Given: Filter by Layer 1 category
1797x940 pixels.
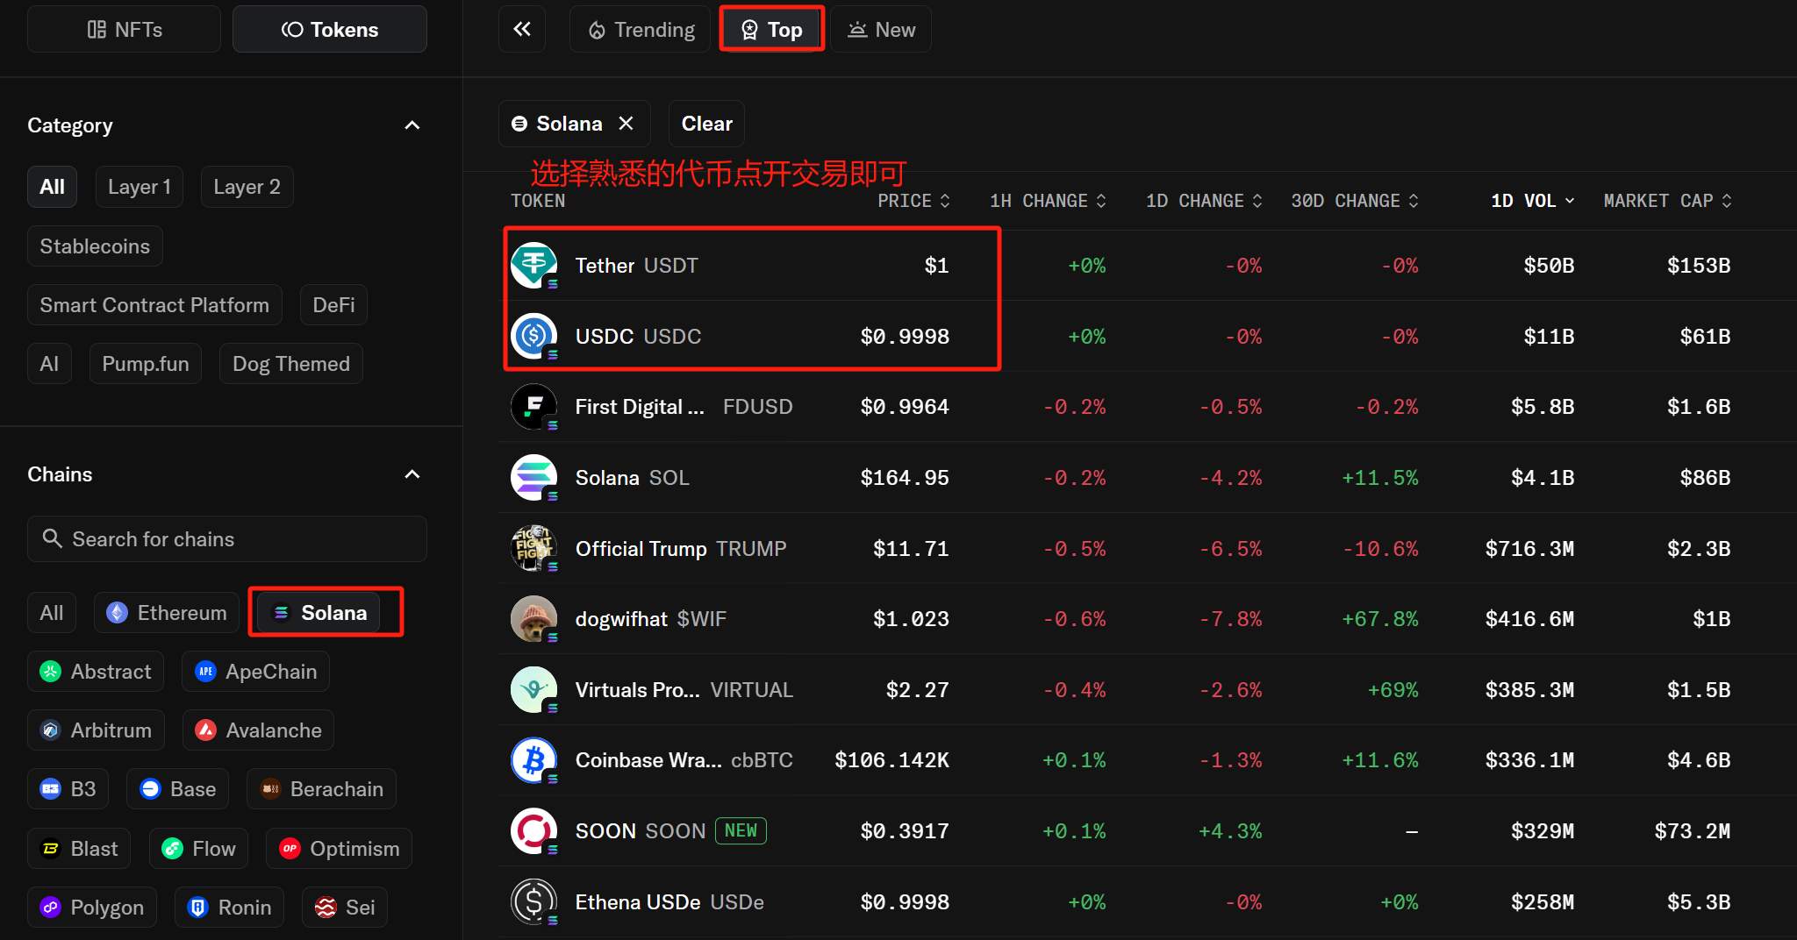Looking at the screenshot, I should pos(140,187).
